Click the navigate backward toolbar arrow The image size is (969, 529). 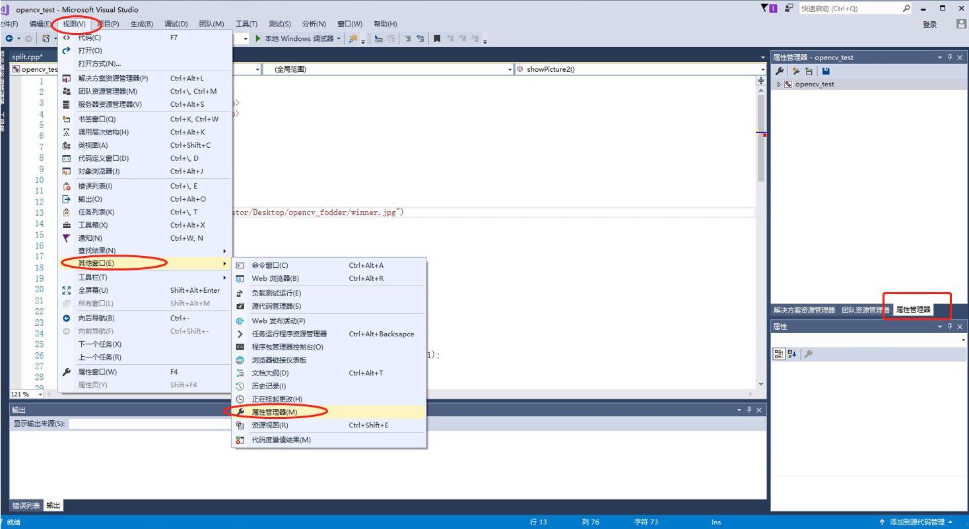pyautogui.click(x=9, y=39)
